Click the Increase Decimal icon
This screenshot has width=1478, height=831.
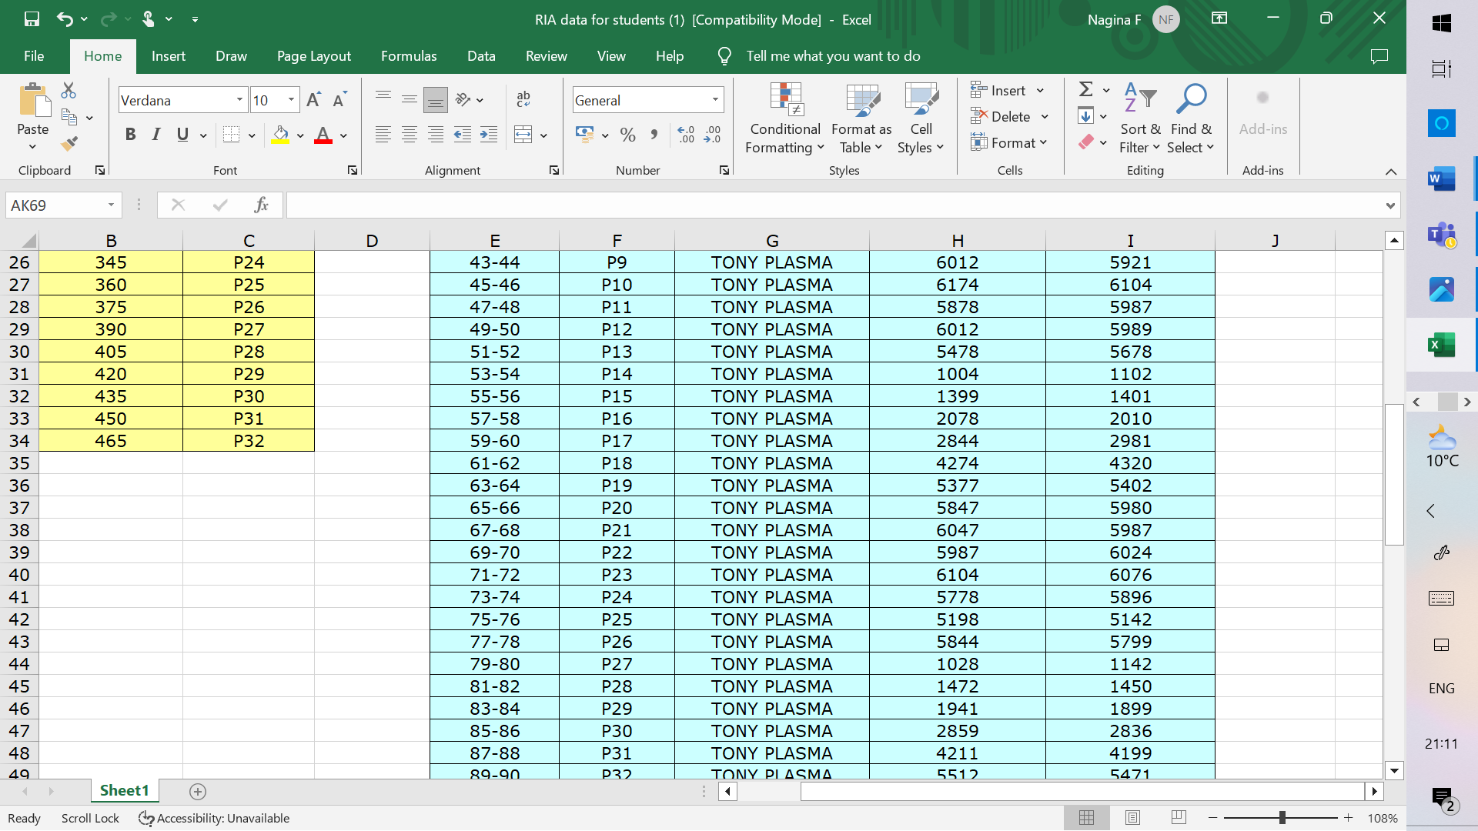tap(686, 135)
